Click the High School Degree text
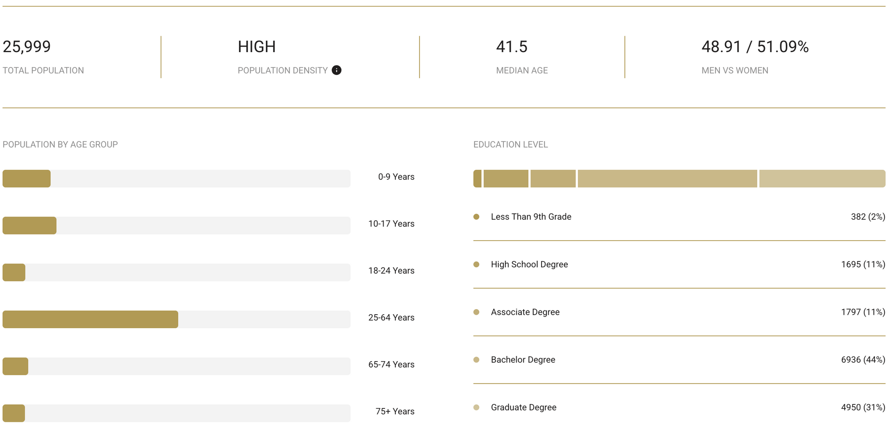The width and height of the screenshot is (894, 432). (x=529, y=264)
